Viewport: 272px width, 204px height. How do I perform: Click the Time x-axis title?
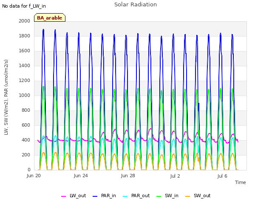click(x=241, y=182)
